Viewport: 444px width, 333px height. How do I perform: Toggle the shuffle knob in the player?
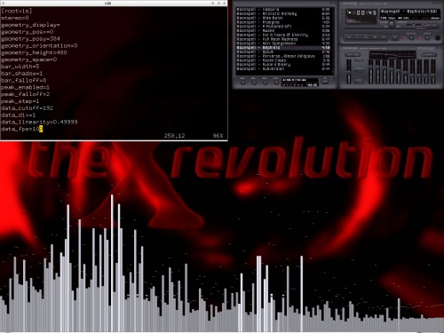(x=411, y=38)
